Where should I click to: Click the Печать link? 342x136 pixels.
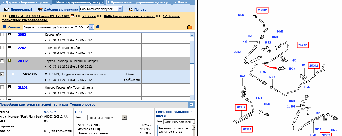(x=140, y=10)
